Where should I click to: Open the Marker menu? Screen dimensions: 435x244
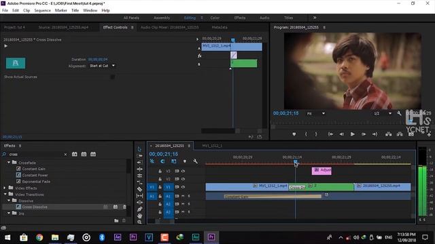tap(60, 11)
